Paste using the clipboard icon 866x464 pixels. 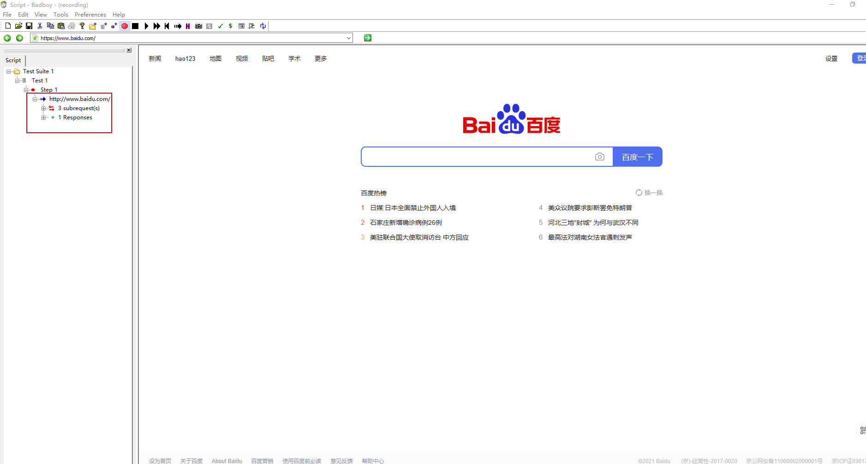61,26
